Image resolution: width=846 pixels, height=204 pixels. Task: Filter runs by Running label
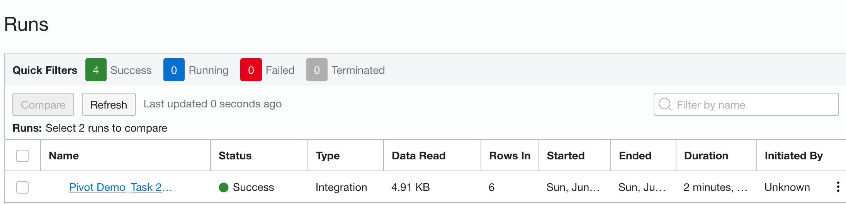[209, 70]
